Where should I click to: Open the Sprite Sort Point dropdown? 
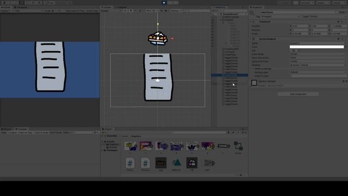(x=318, y=62)
